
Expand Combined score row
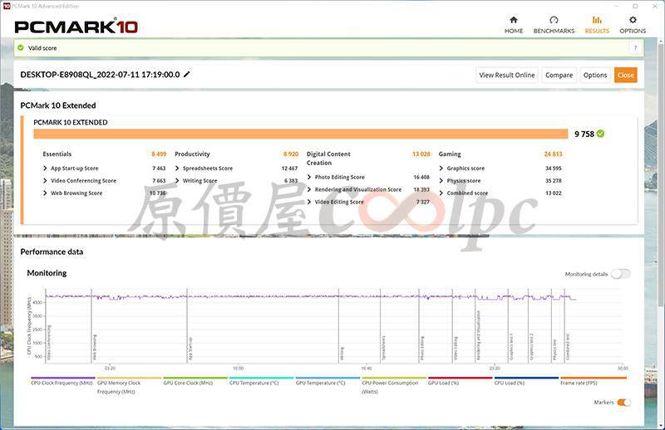[x=441, y=193]
